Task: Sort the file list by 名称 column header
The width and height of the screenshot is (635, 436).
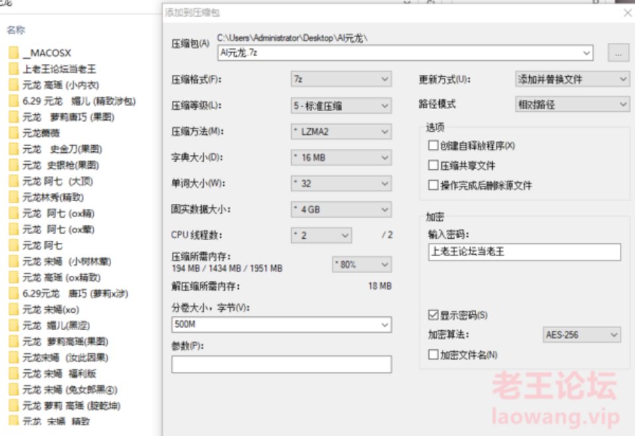Action: coord(16,30)
